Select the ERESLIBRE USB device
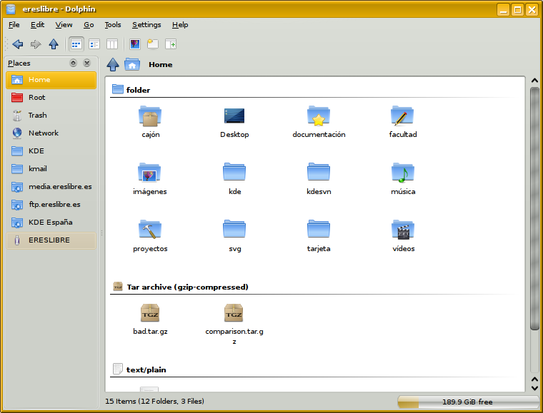This screenshot has height=413, width=543. 51,240
